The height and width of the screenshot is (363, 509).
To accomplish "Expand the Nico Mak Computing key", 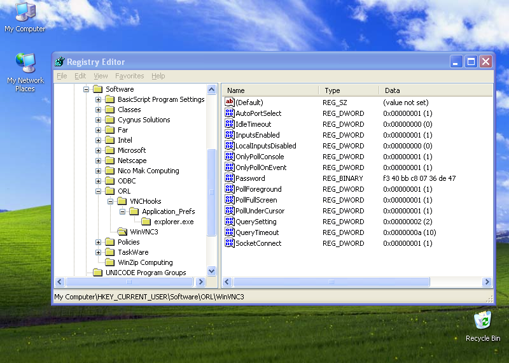I will pos(98,171).
